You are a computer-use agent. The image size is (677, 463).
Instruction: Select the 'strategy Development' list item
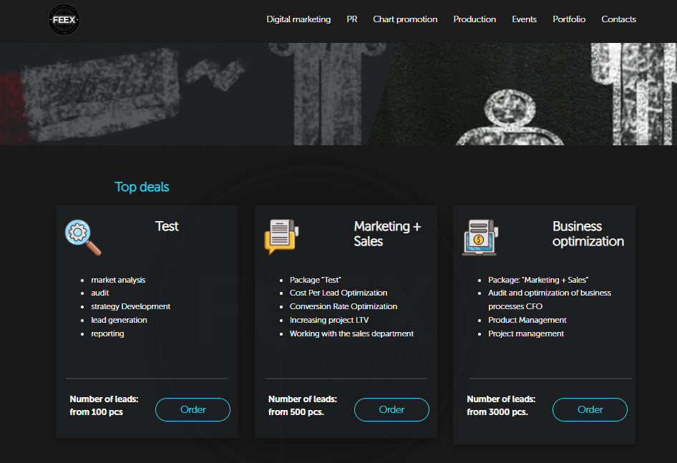click(130, 306)
